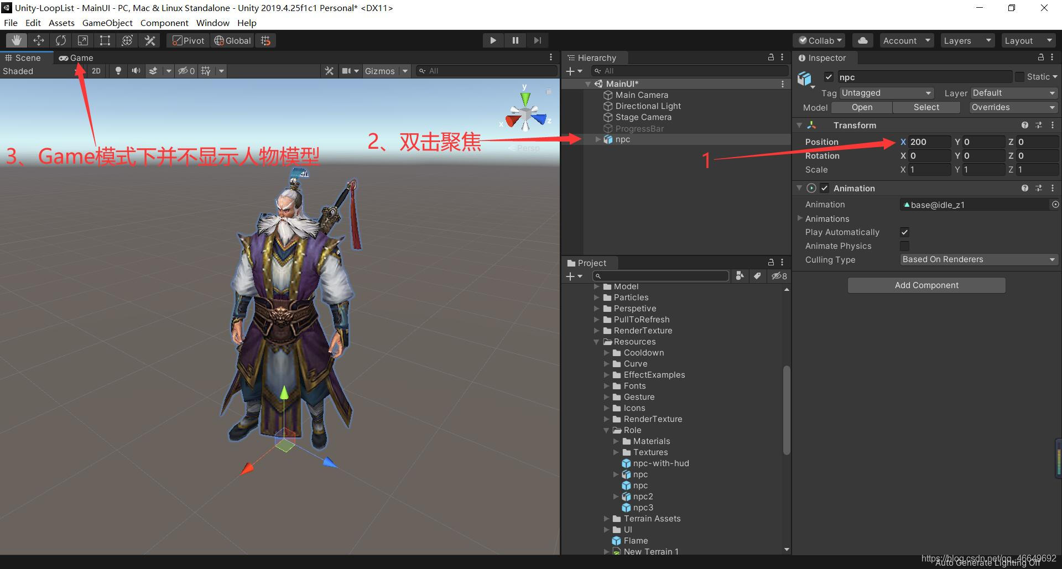Toggle hidden packages visibility in Project
Screen dimensions: 1062x569
click(779, 276)
